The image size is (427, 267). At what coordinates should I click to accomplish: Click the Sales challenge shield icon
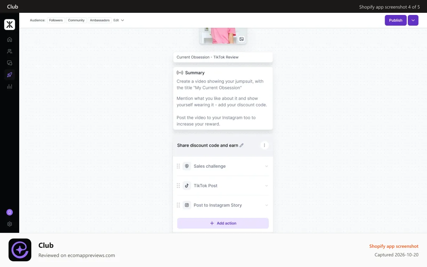[187, 166]
